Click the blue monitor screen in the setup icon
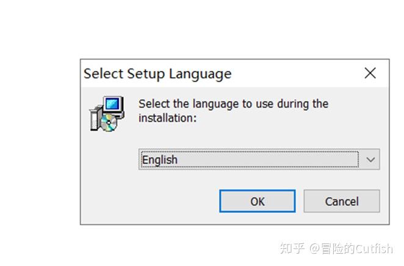The height and width of the screenshot is (266, 404). (x=112, y=104)
